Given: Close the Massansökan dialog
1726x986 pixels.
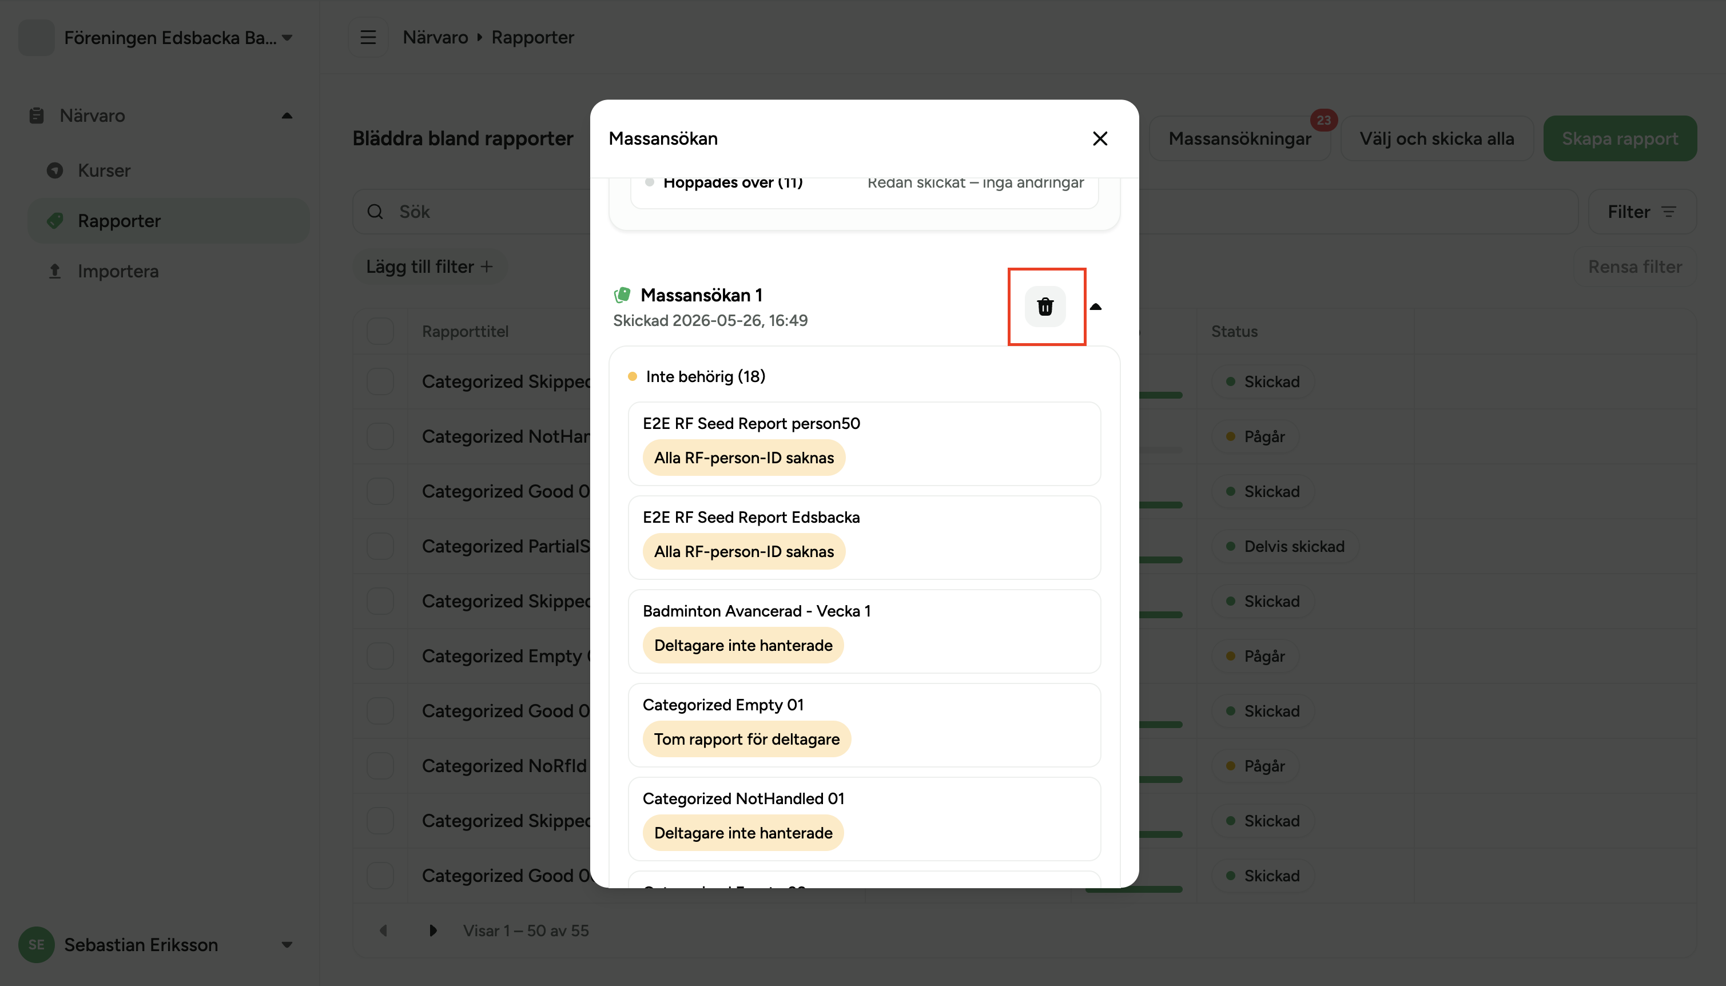Looking at the screenshot, I should (1100, 138).
